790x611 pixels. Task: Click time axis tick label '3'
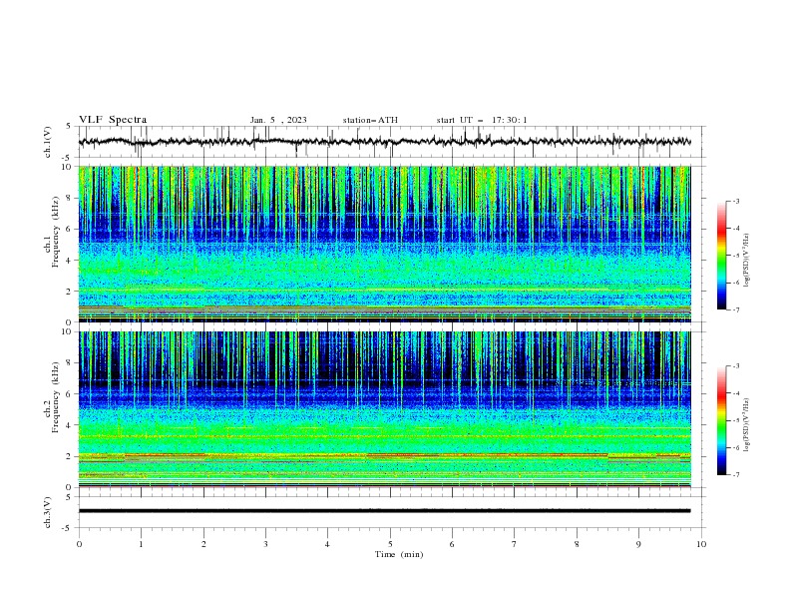(x=265, y=544)
